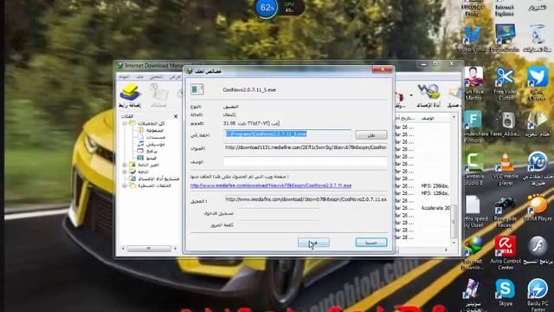Collapse the All Downloads (كل التحميلات) tree node
This screenshot has height=312, width=554.
(x=125, y=123)
